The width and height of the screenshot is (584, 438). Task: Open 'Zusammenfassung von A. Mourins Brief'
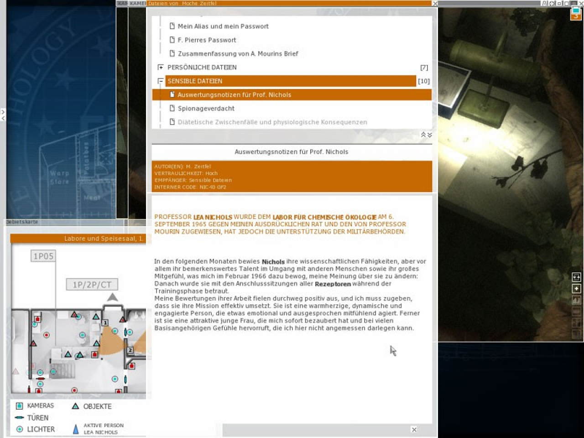point(238,54)
